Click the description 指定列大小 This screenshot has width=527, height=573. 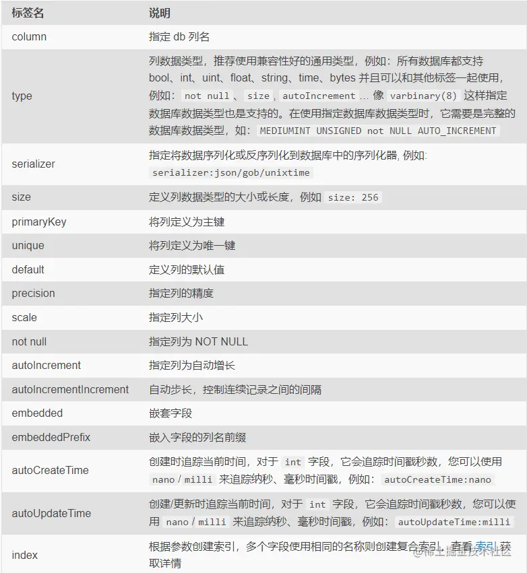click(x=176, y=317)
